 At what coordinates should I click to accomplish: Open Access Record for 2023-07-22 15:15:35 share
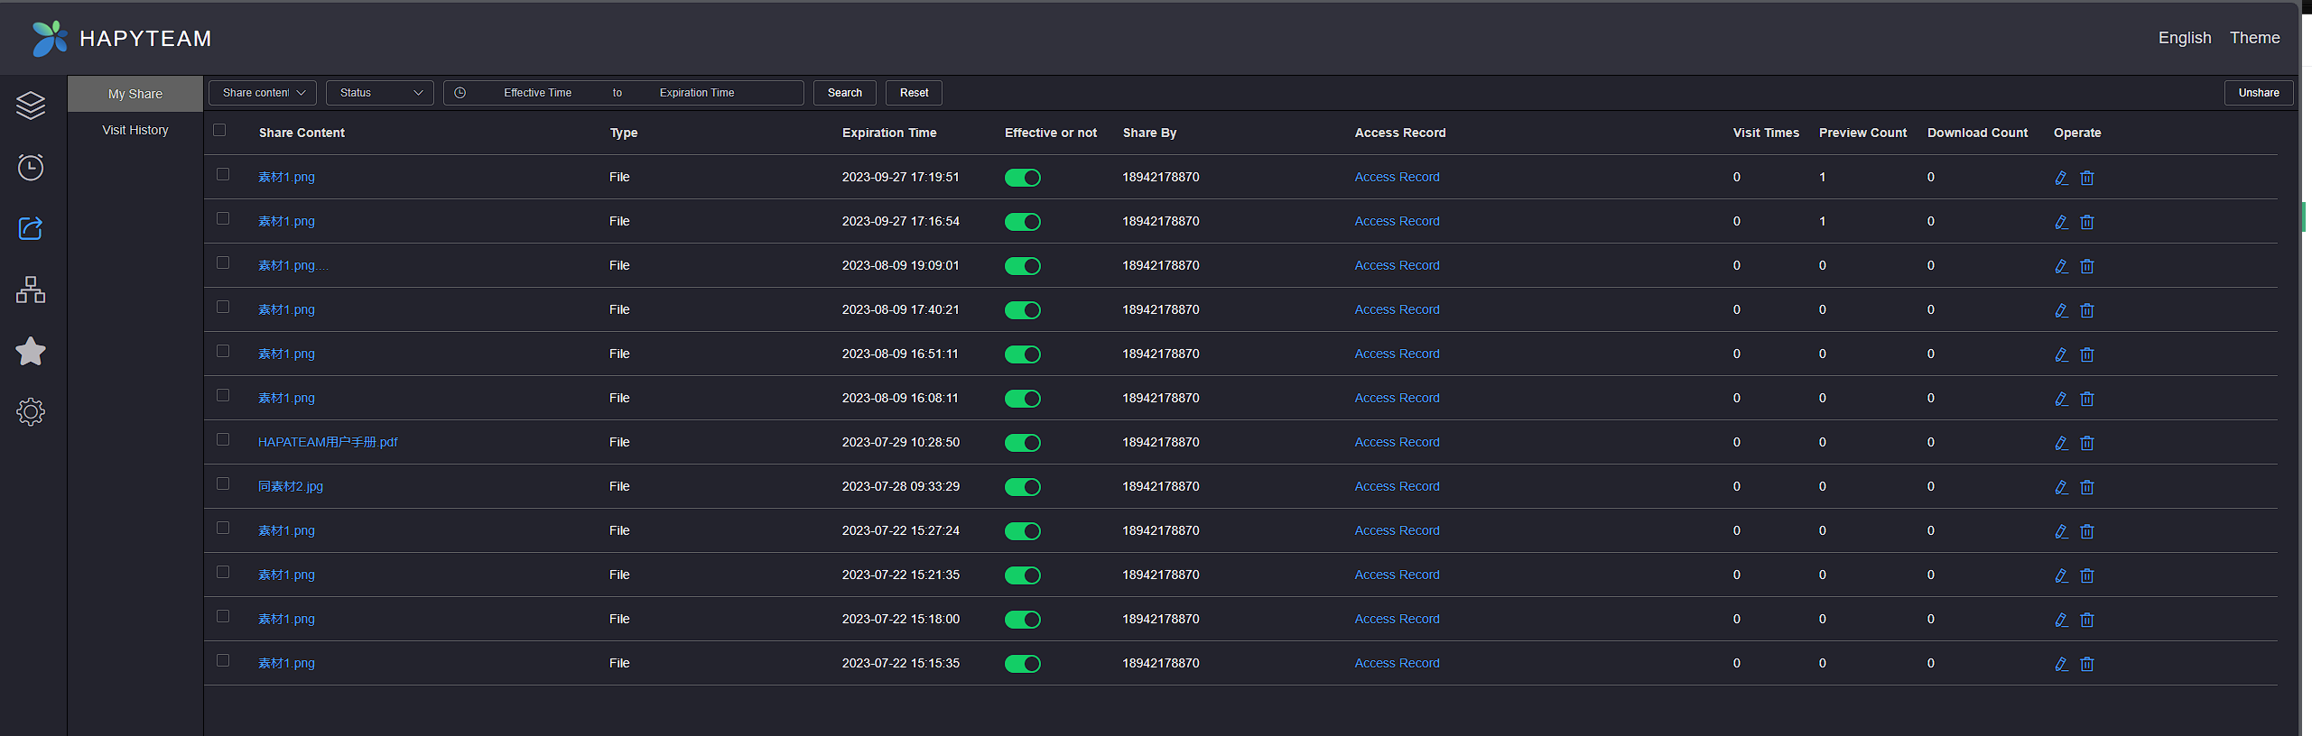tap(1397, 663)
